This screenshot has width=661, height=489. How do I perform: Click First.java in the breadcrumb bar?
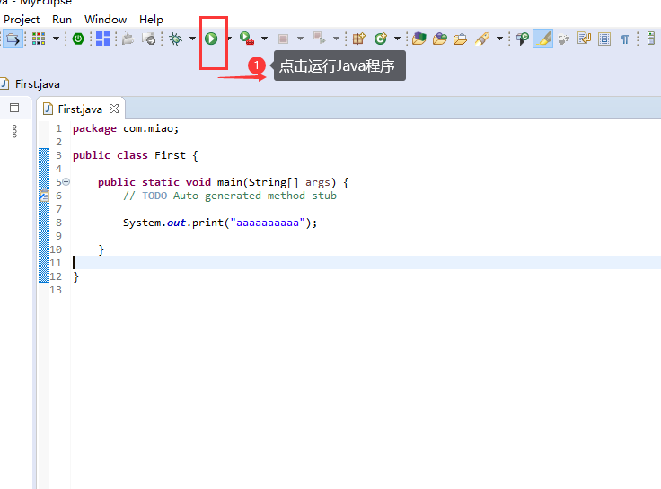(x=38, y=84)
